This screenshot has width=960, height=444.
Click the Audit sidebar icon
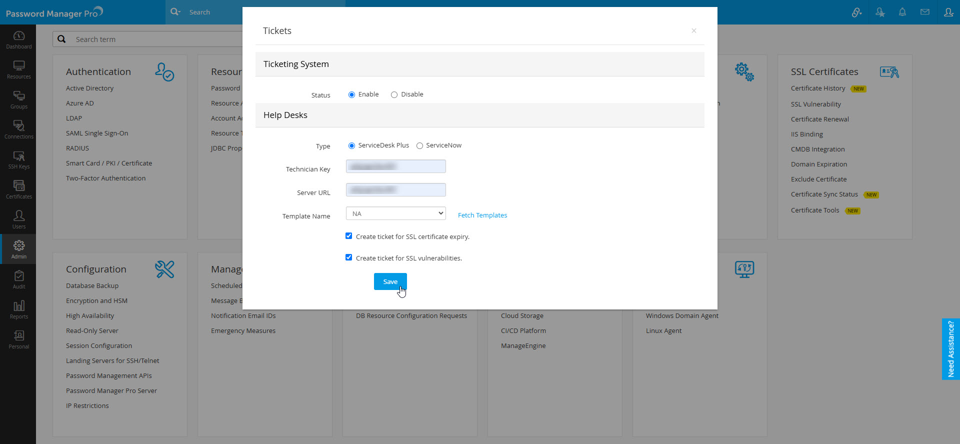(x=18, y=279)
